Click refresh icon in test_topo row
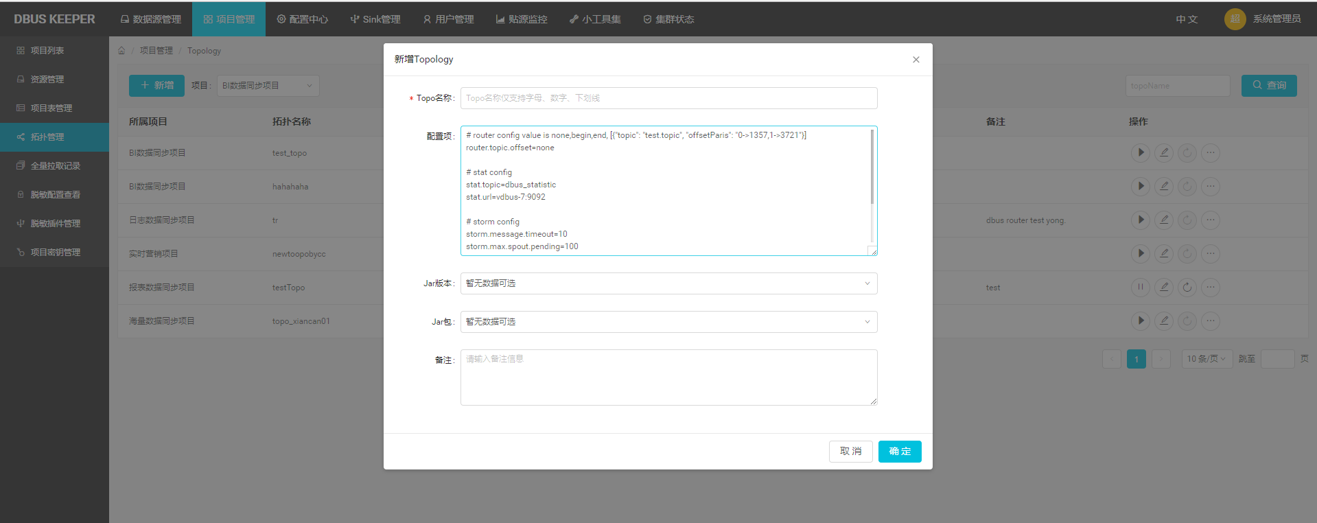This screenshot has width=1317, height=523. click(1187, 152)
